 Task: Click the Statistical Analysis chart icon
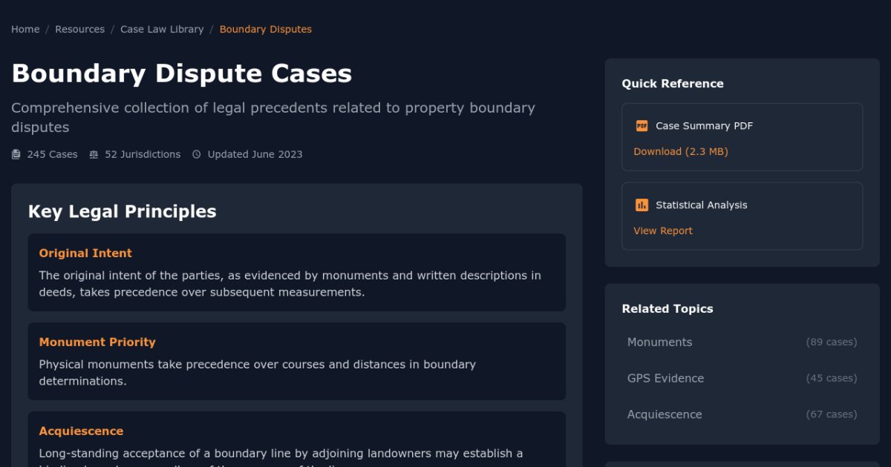[x=642, y=205]
